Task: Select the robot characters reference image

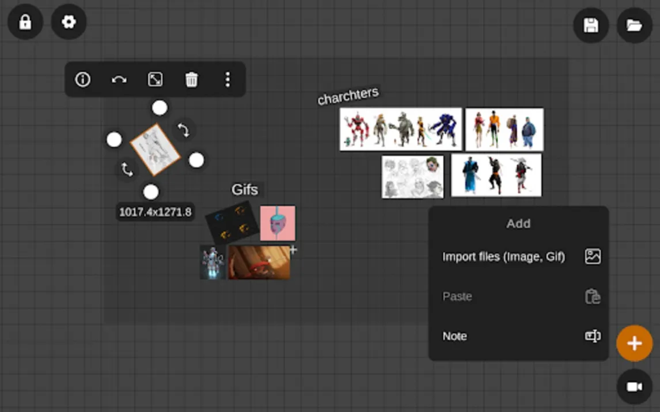Action: point(401,129)
